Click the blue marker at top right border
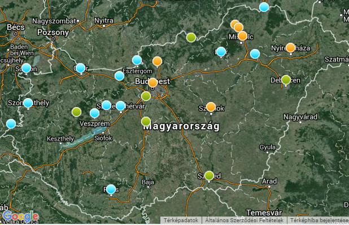 click(x=264, y=7)
